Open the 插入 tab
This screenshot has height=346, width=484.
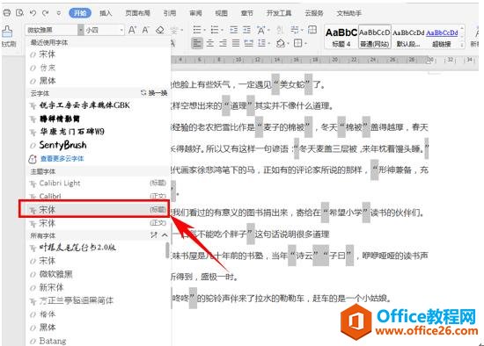pyautogui.click(x=106, y=13)
